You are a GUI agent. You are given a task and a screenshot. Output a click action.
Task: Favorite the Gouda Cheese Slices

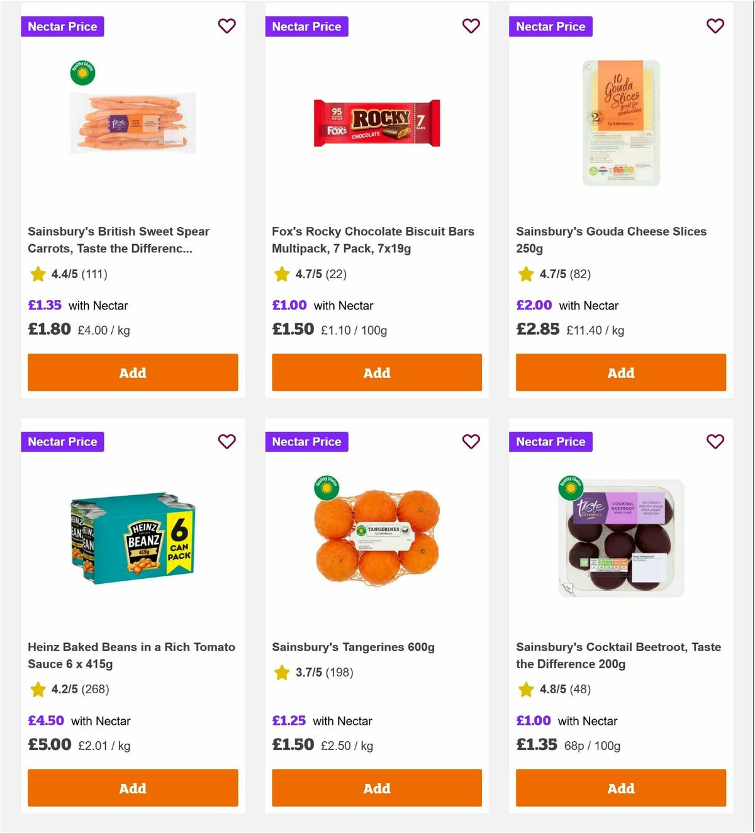point(715,26)
